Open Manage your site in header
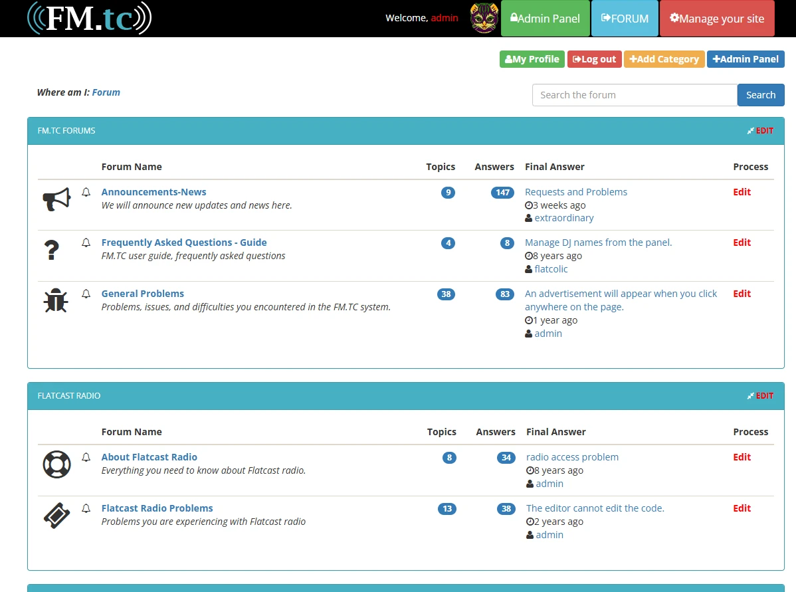The width and height of the screenshot is (796, 592). tap(717, 19)
